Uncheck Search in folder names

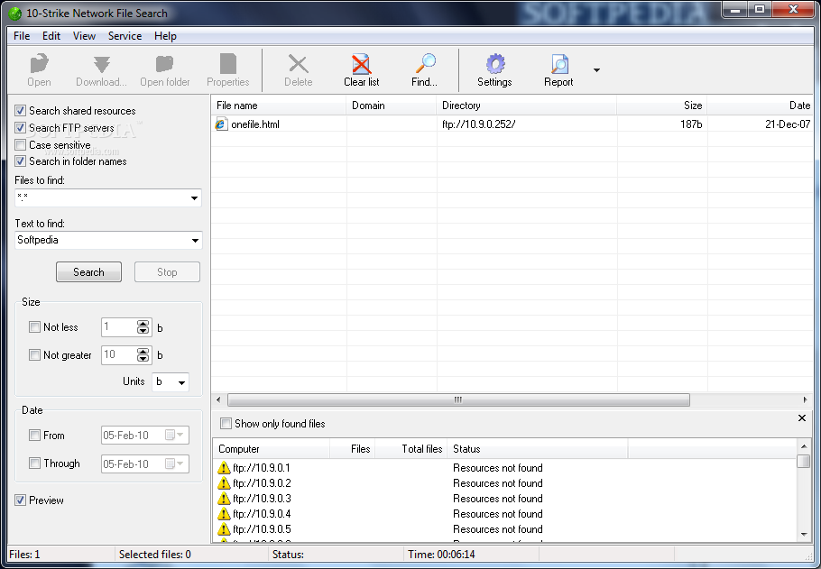pos(20,161)
